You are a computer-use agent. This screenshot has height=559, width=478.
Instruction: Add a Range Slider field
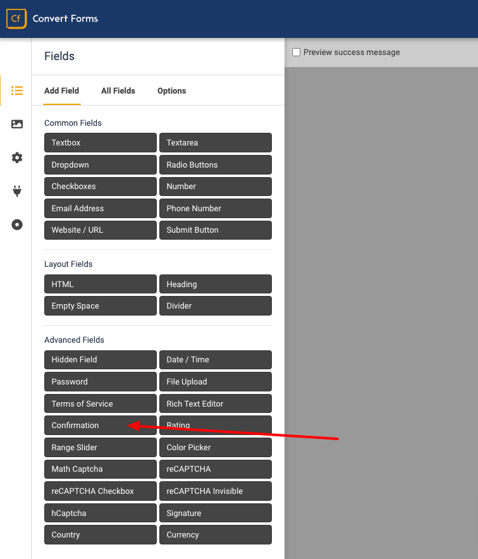coord(101,448)
